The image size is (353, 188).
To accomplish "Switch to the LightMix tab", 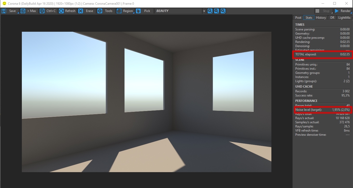I will click(344, 18).
